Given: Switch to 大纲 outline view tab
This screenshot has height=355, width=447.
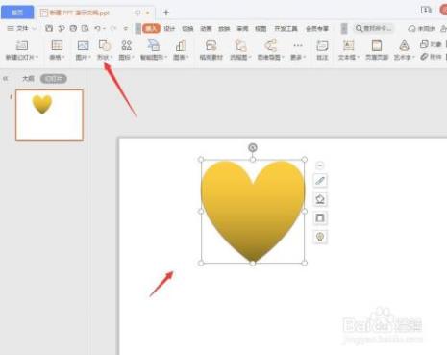Looking at the screenshot, I should pyautogui.click(x=28, y=78).
